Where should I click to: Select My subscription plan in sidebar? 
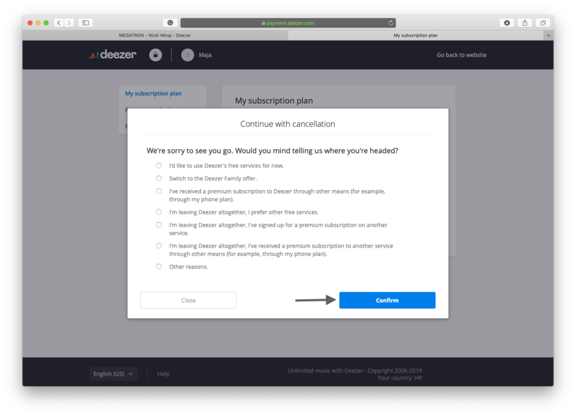coord(153,93)
